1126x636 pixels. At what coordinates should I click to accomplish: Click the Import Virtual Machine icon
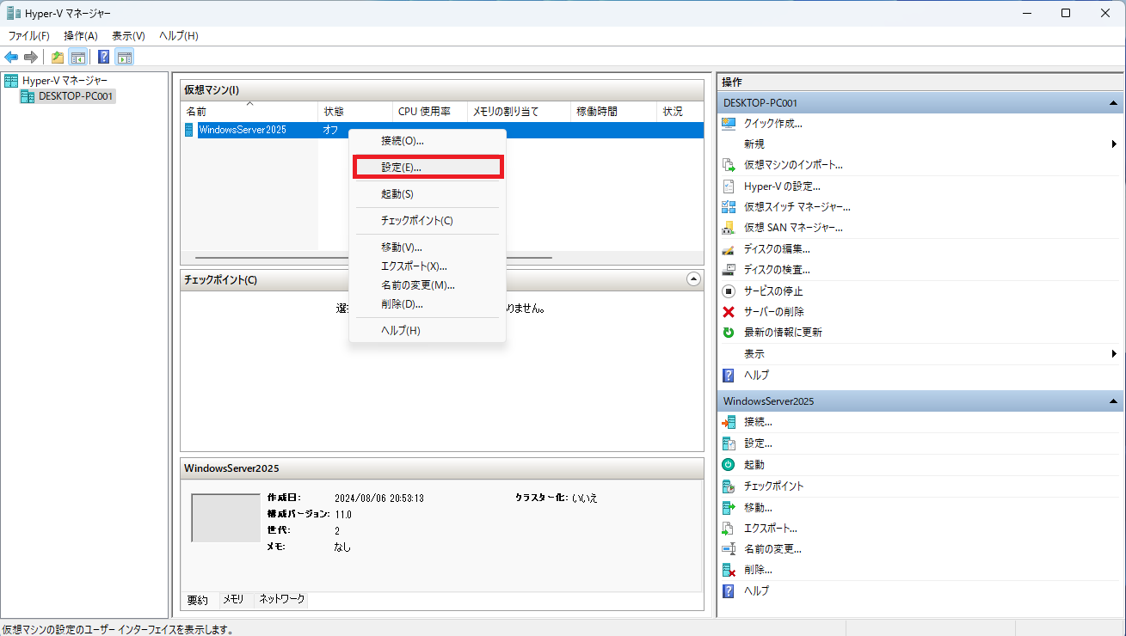[729, 165]
